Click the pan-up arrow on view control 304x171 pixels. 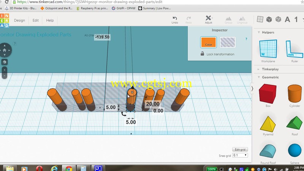[5, 46]
